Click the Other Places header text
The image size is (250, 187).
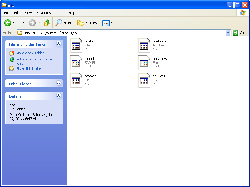click(x=20, y=84)
